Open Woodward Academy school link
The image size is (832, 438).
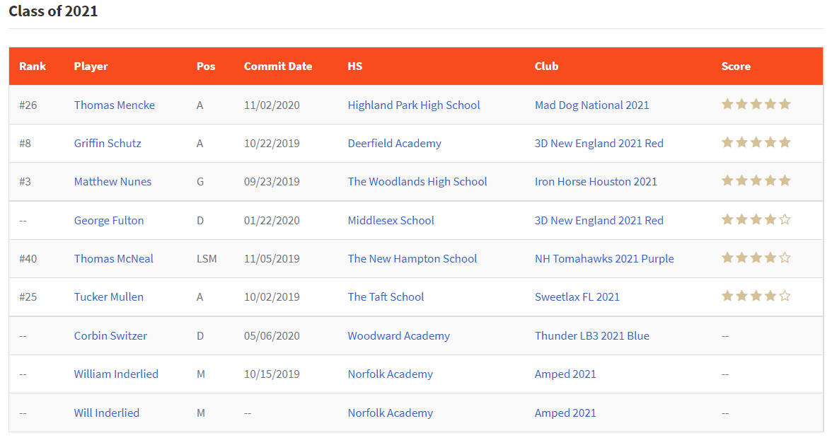tap(398, 335)
